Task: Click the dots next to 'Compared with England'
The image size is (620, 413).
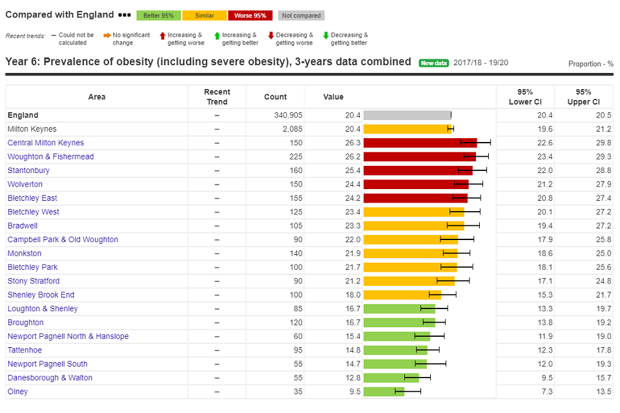Action: click(125, 15)
